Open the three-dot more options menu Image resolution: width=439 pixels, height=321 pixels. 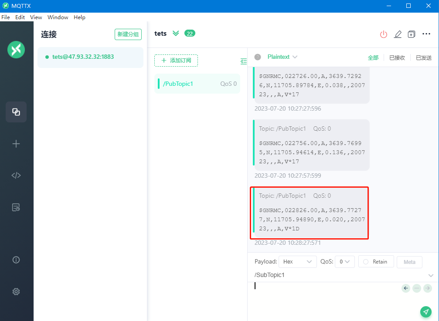(x=426, y=34)
